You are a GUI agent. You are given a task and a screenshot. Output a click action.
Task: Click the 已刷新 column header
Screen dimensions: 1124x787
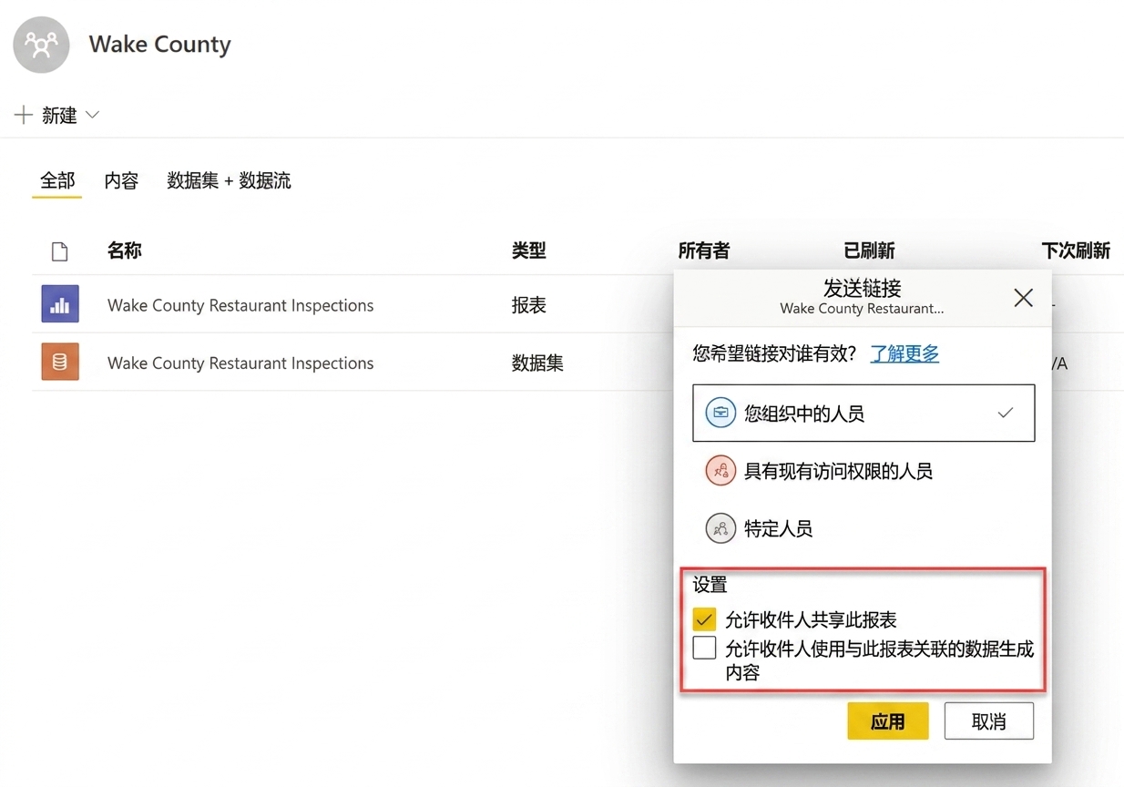tap(870, 250)
